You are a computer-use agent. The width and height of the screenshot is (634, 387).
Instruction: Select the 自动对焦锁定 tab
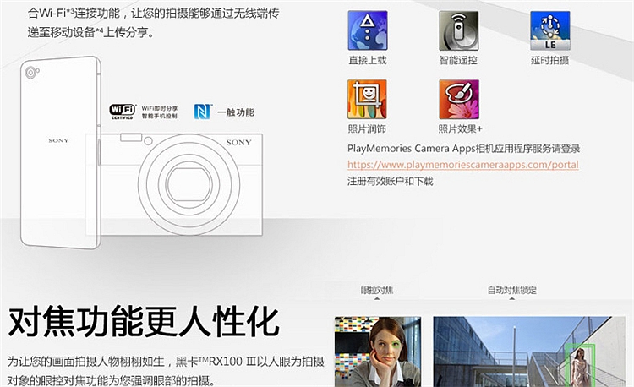[512, 290]
